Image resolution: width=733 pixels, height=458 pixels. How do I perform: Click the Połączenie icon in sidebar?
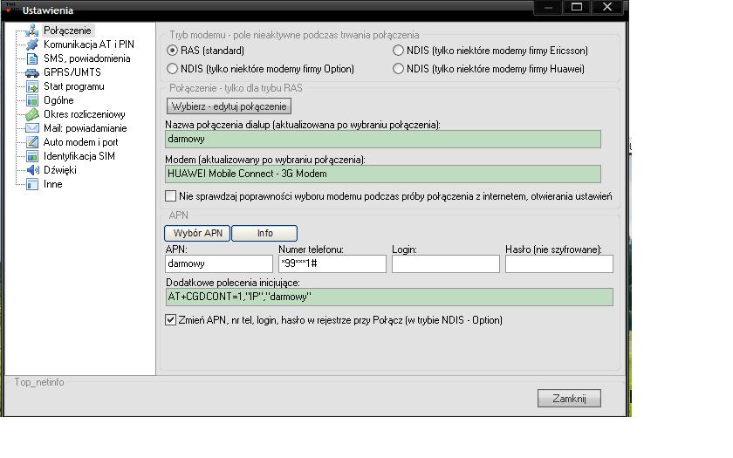tap(32, 31)
